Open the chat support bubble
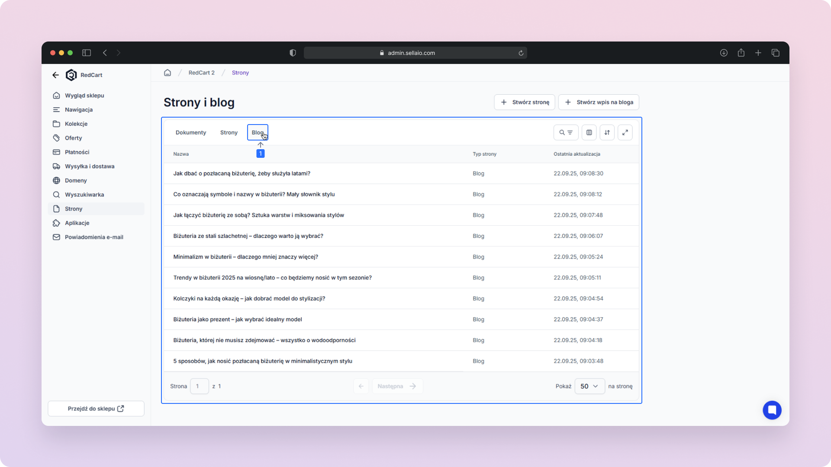 coord(772,410)
